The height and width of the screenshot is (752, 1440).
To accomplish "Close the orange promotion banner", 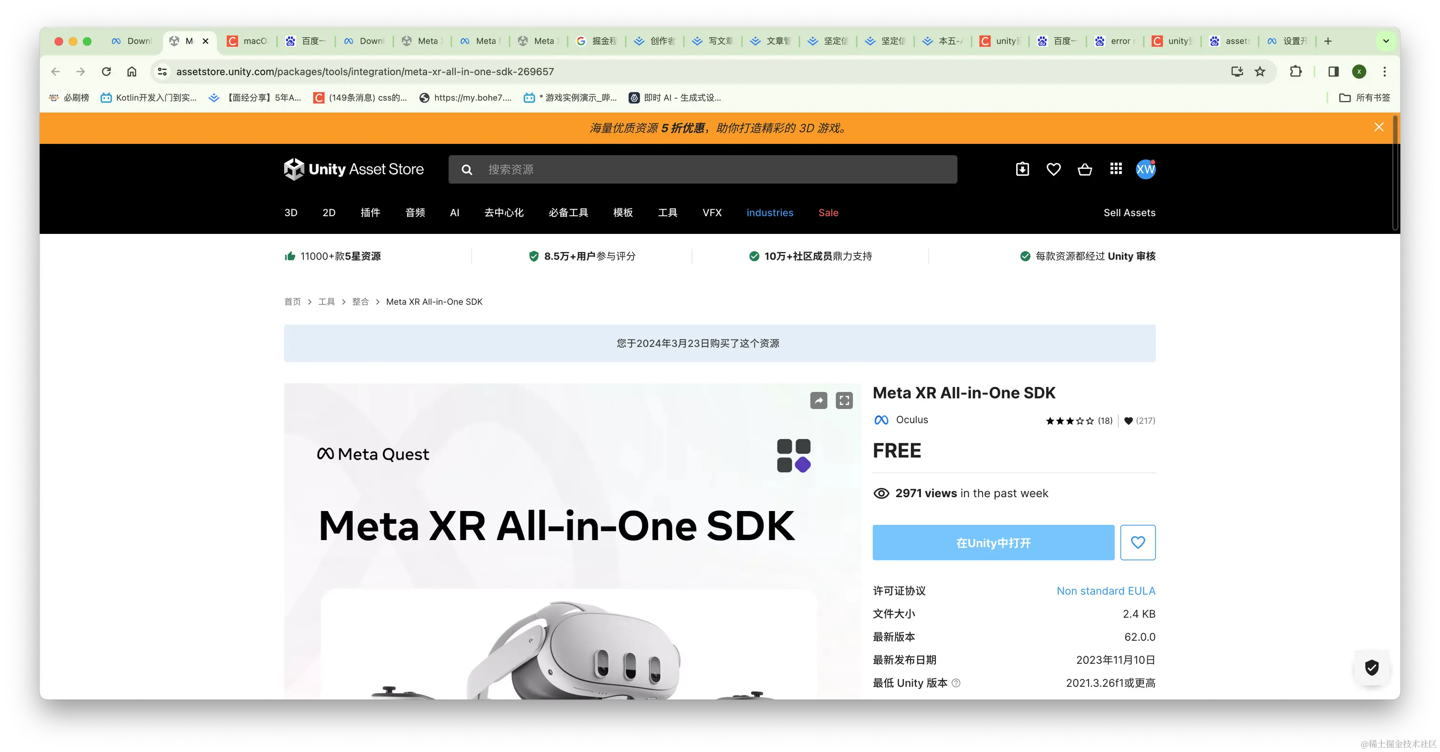I will (1379, 128).
